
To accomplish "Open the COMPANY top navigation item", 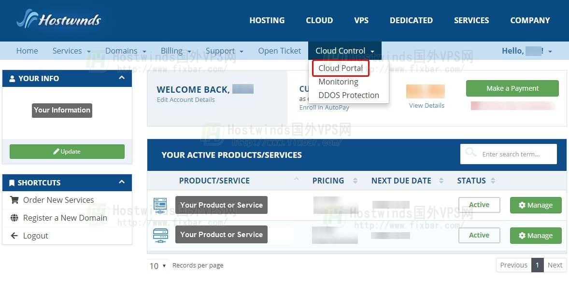I will tap(530, 20).
